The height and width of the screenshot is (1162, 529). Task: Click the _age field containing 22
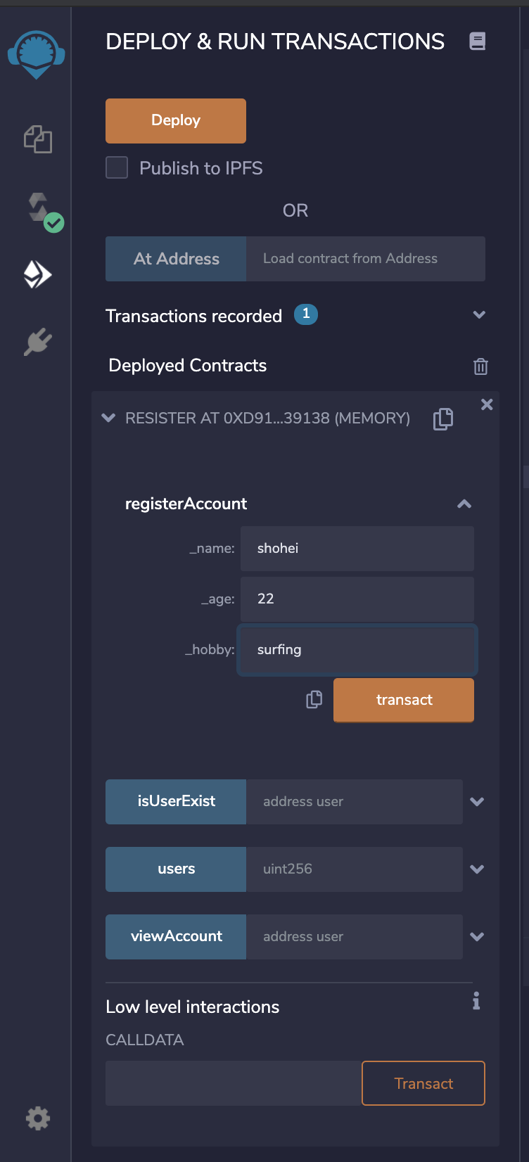pos(357,599)
